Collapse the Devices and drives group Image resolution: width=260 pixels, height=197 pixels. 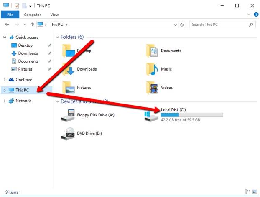click(x=57, y=101)
